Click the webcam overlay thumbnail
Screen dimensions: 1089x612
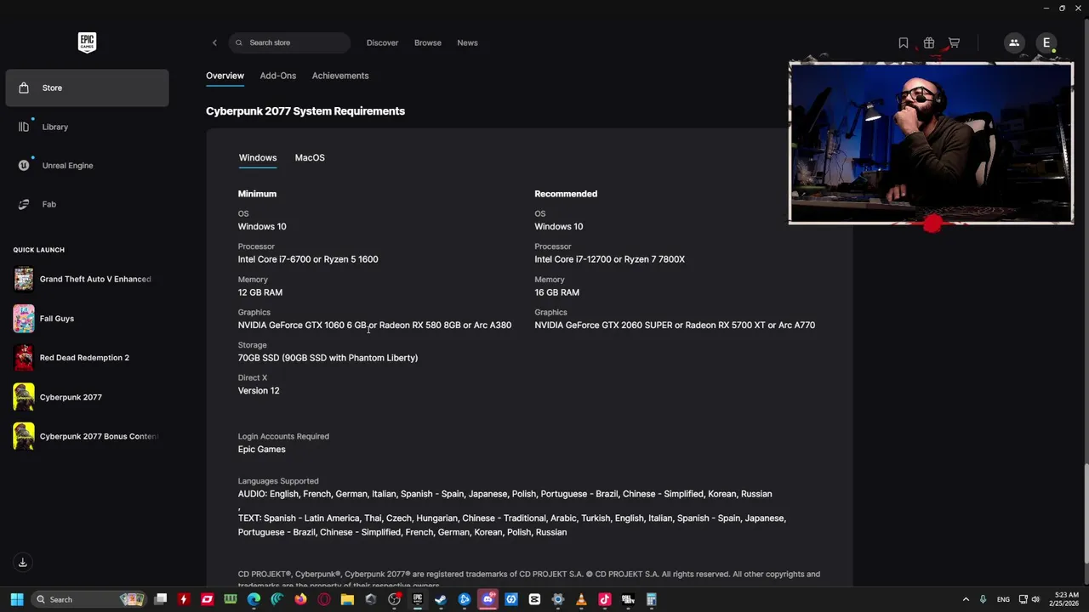click(x=931, y=143)
